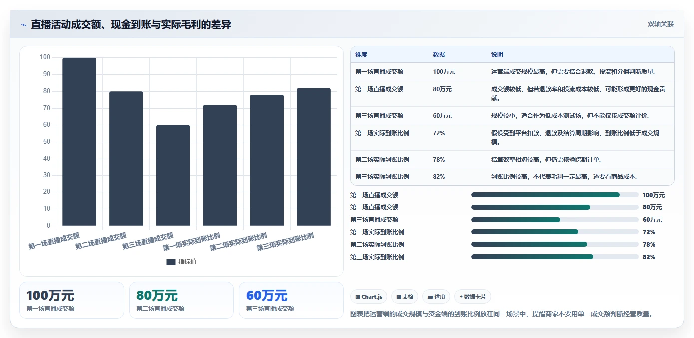Viewport: 694px width, 338px height.
Task: Click the description starting 到账比例较高
Action: 565,177
